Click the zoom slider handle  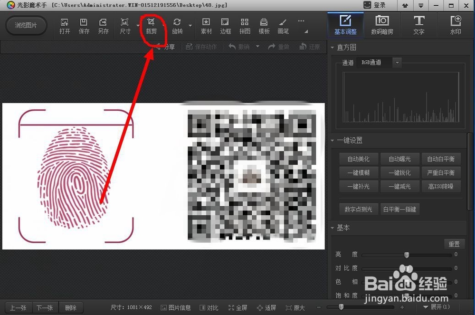(x=341, y=307)
